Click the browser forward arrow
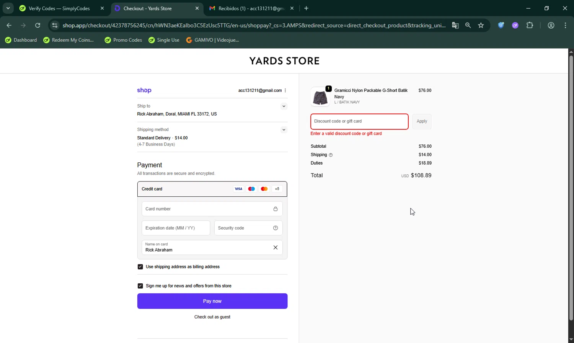This screenshot has width=574, height=343. click(23, 25)
